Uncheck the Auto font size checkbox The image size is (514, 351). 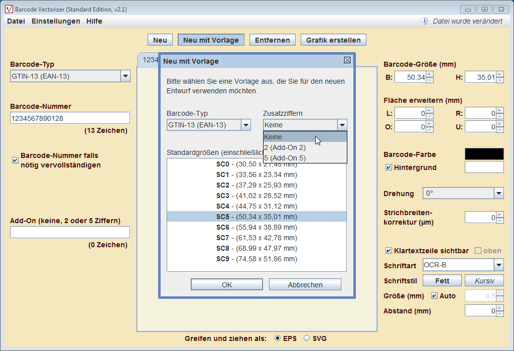click(434, 296)
